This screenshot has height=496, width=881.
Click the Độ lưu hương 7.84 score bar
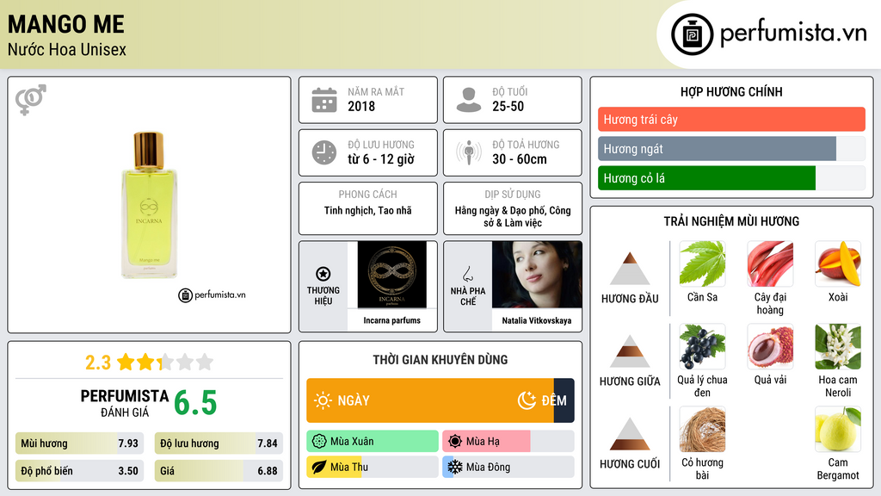tap(219, 443)
